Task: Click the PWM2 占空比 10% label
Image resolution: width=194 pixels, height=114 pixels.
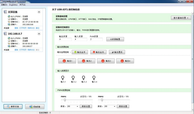Action: [123, 97]
